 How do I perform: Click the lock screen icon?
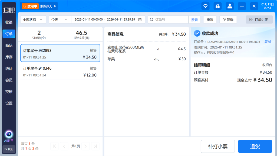coord(217,6)
